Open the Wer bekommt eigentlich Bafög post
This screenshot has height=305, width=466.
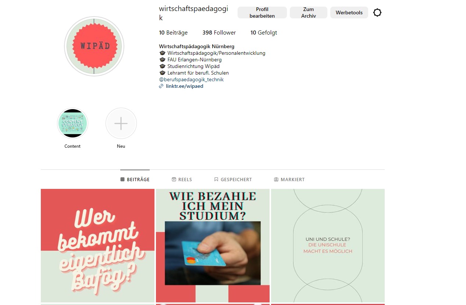point(97,245)
